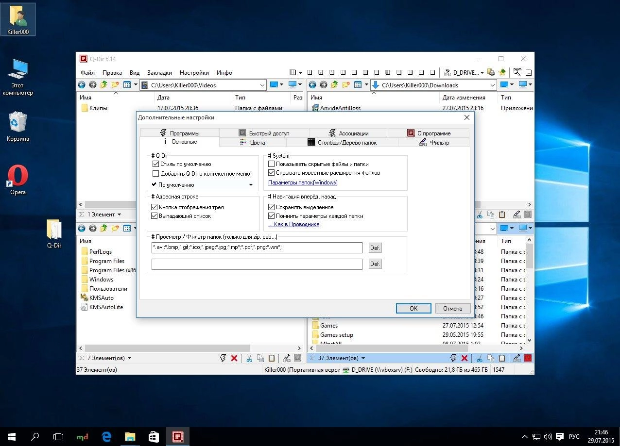Switch to the Ассоциации tab
Image resolution: width=620 pixels, height=446 pixels.
pyautogui.click(x=349, y=133)
